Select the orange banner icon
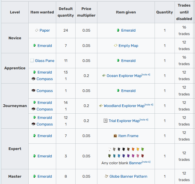The image size is (195, 184). point(133,149)
